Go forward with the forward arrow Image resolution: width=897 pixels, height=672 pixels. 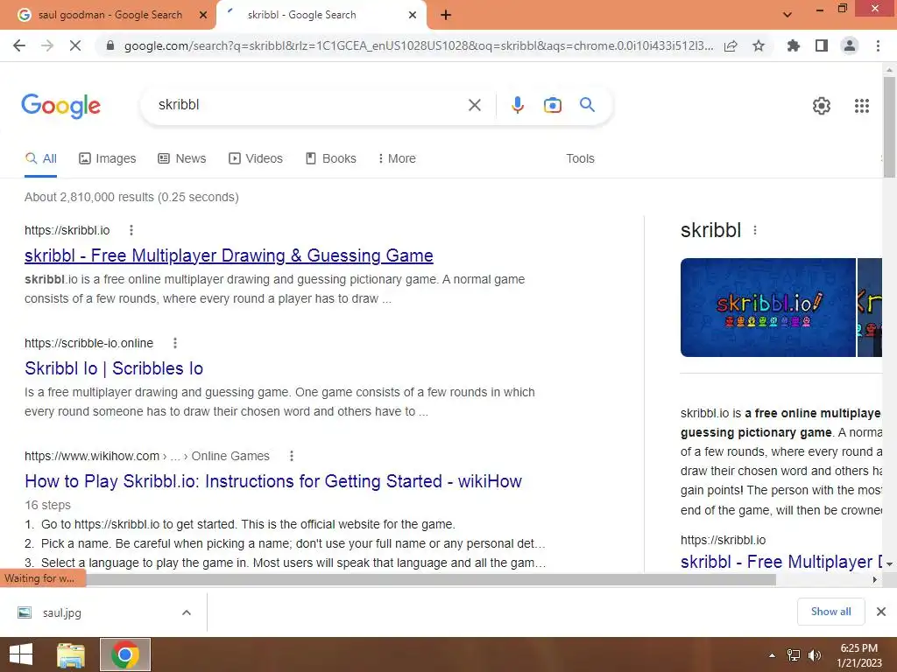(x=47, y=45)
